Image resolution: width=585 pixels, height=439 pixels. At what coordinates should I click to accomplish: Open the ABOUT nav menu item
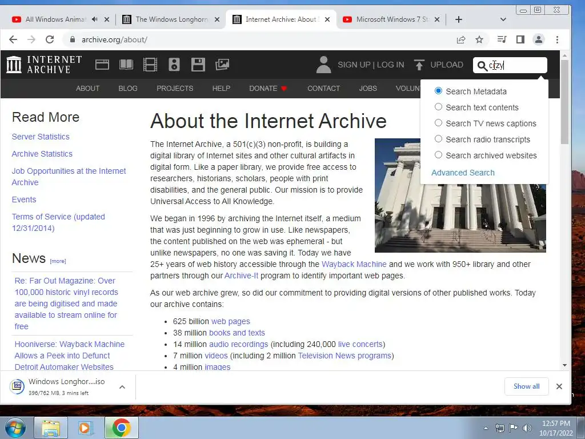coord(87,89)
